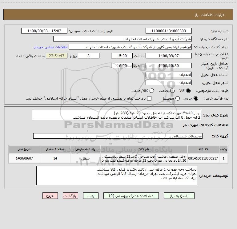This screenshot has height=229, width=237.
Task: Click the کد کالا column header
Action: coord(203,149)
